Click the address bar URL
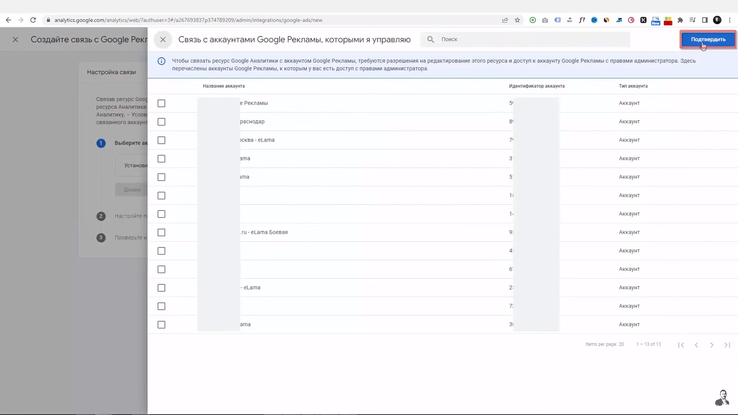 (188, 20)
